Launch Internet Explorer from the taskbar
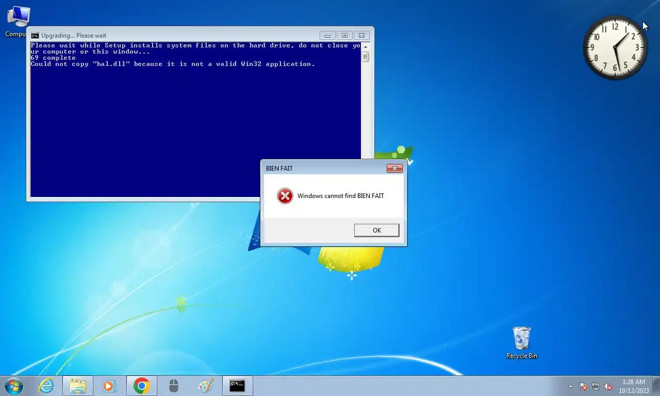 tap(46, 386)
